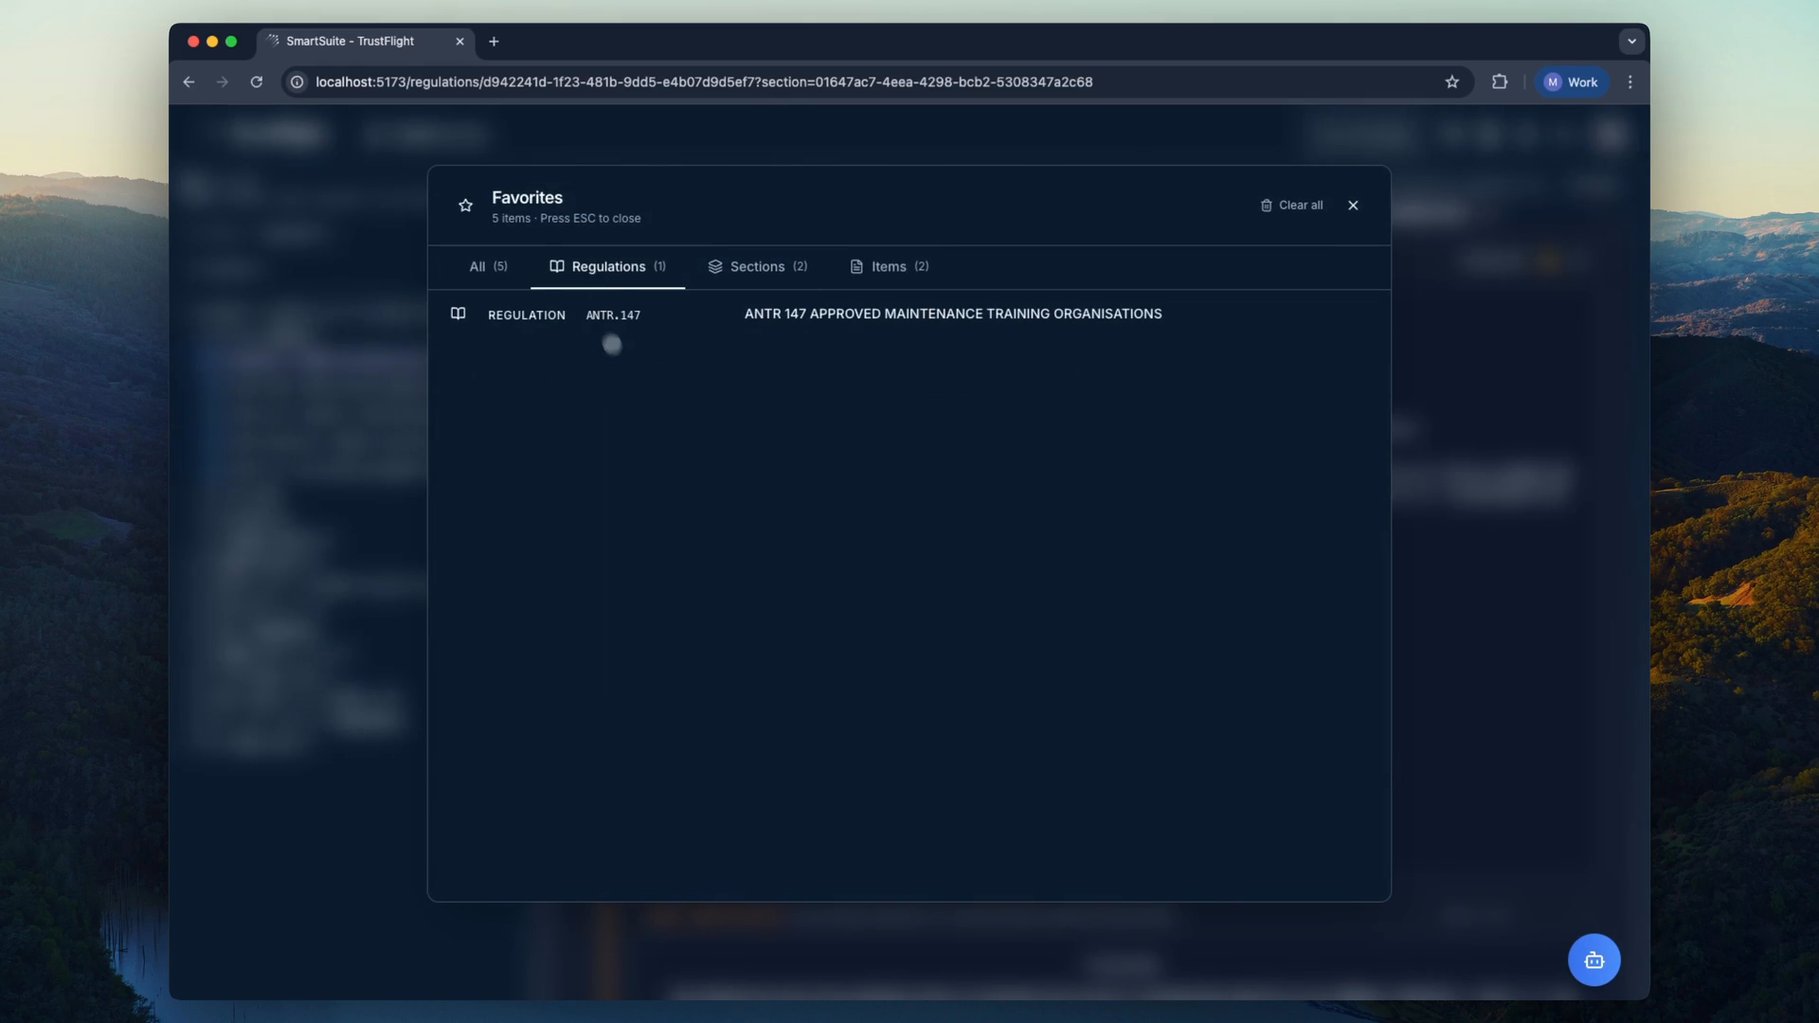
Task: Switch to the All favorites tab
Action: click(x=488, y=267)
